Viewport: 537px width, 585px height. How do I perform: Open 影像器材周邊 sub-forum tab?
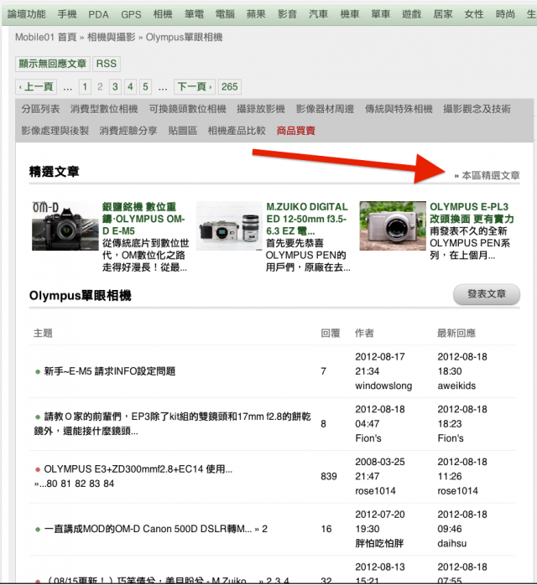point(325,109)
